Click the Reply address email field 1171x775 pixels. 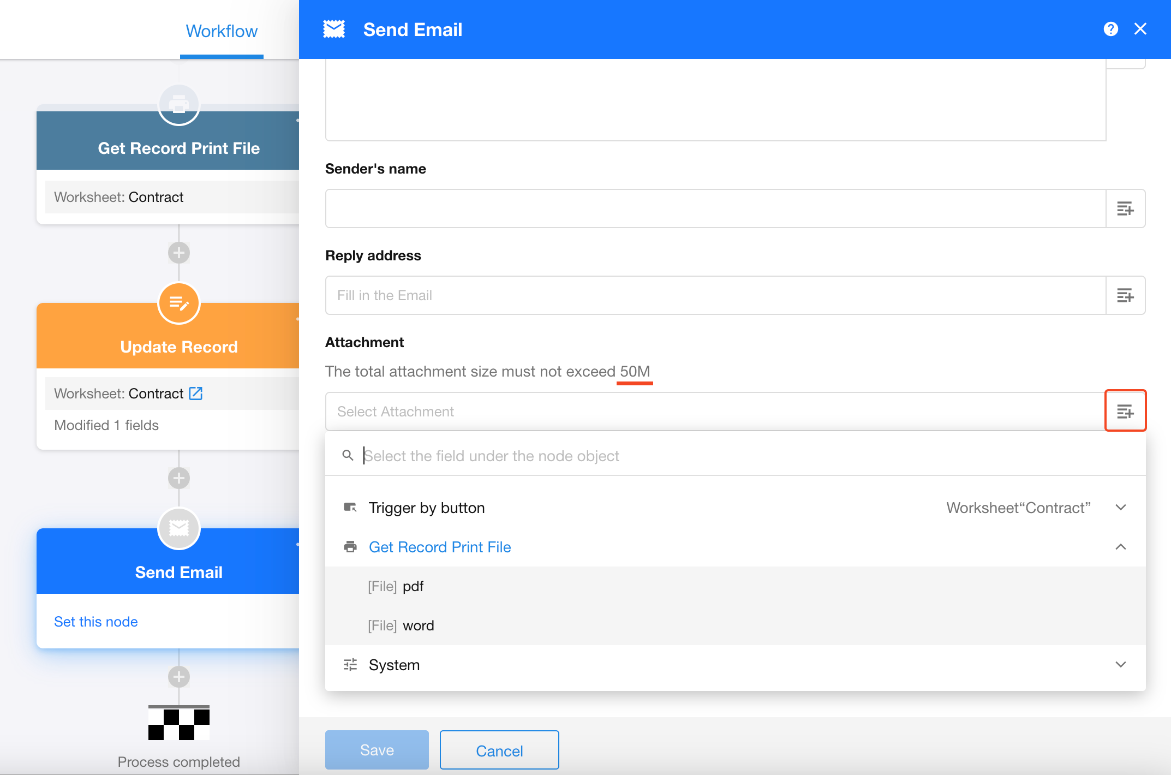point(715,296)
